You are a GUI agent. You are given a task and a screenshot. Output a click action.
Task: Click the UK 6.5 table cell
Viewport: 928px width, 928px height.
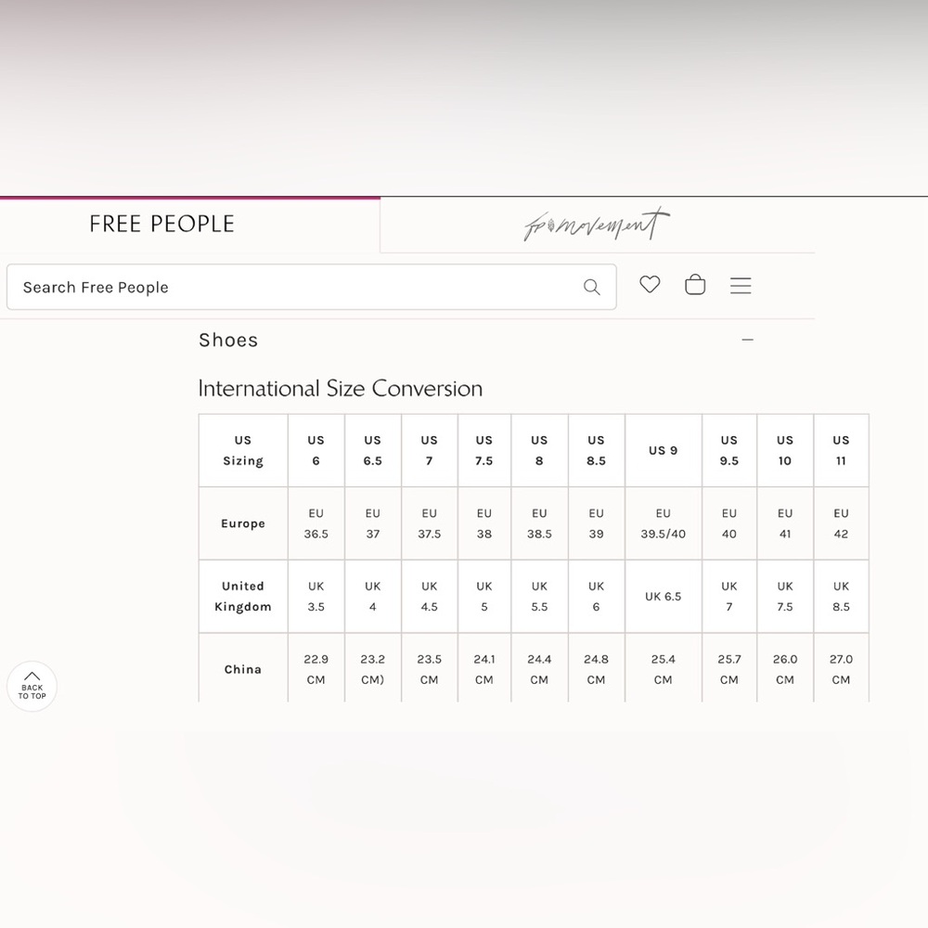(x=663, y=597)
